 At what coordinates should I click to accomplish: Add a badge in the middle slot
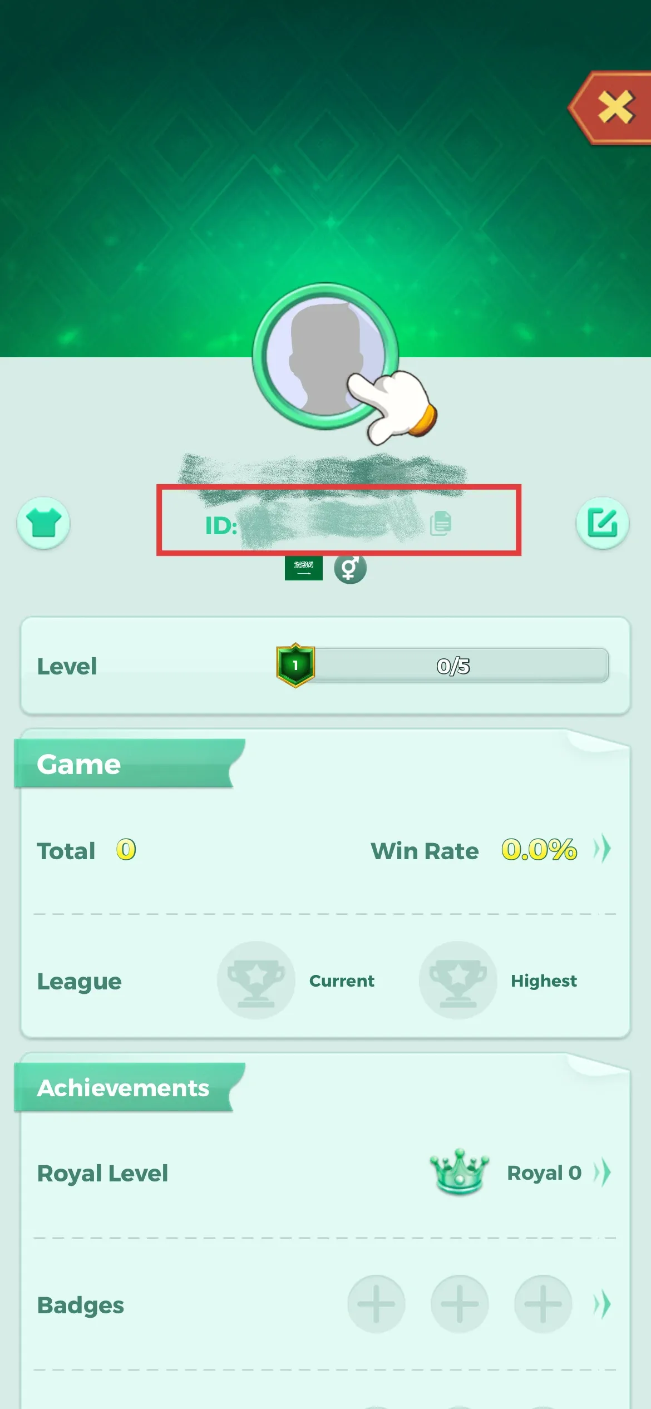point(460,1304)
